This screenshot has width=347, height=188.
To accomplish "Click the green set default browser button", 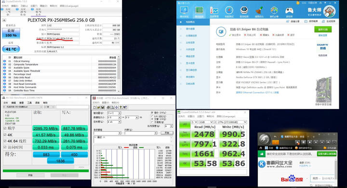I will tap(326, 154).
